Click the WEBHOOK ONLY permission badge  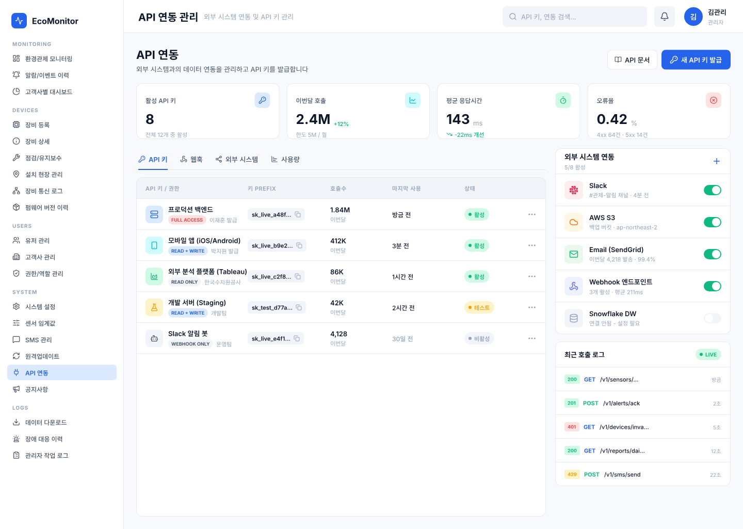point(190,344)
